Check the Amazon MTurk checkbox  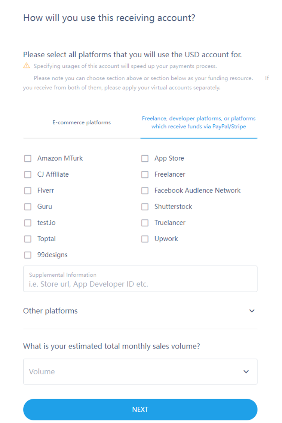pyautogui.click(x=28, y=158)
